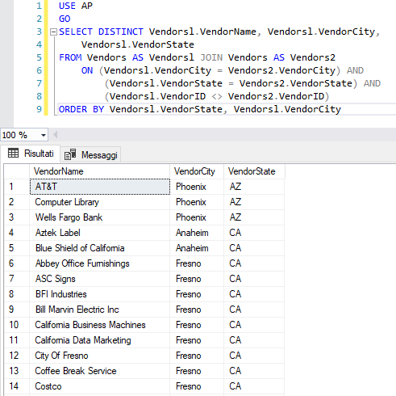Select the Blue Shield of California cell
The image size is (396, 396).
tap(100, 248)
